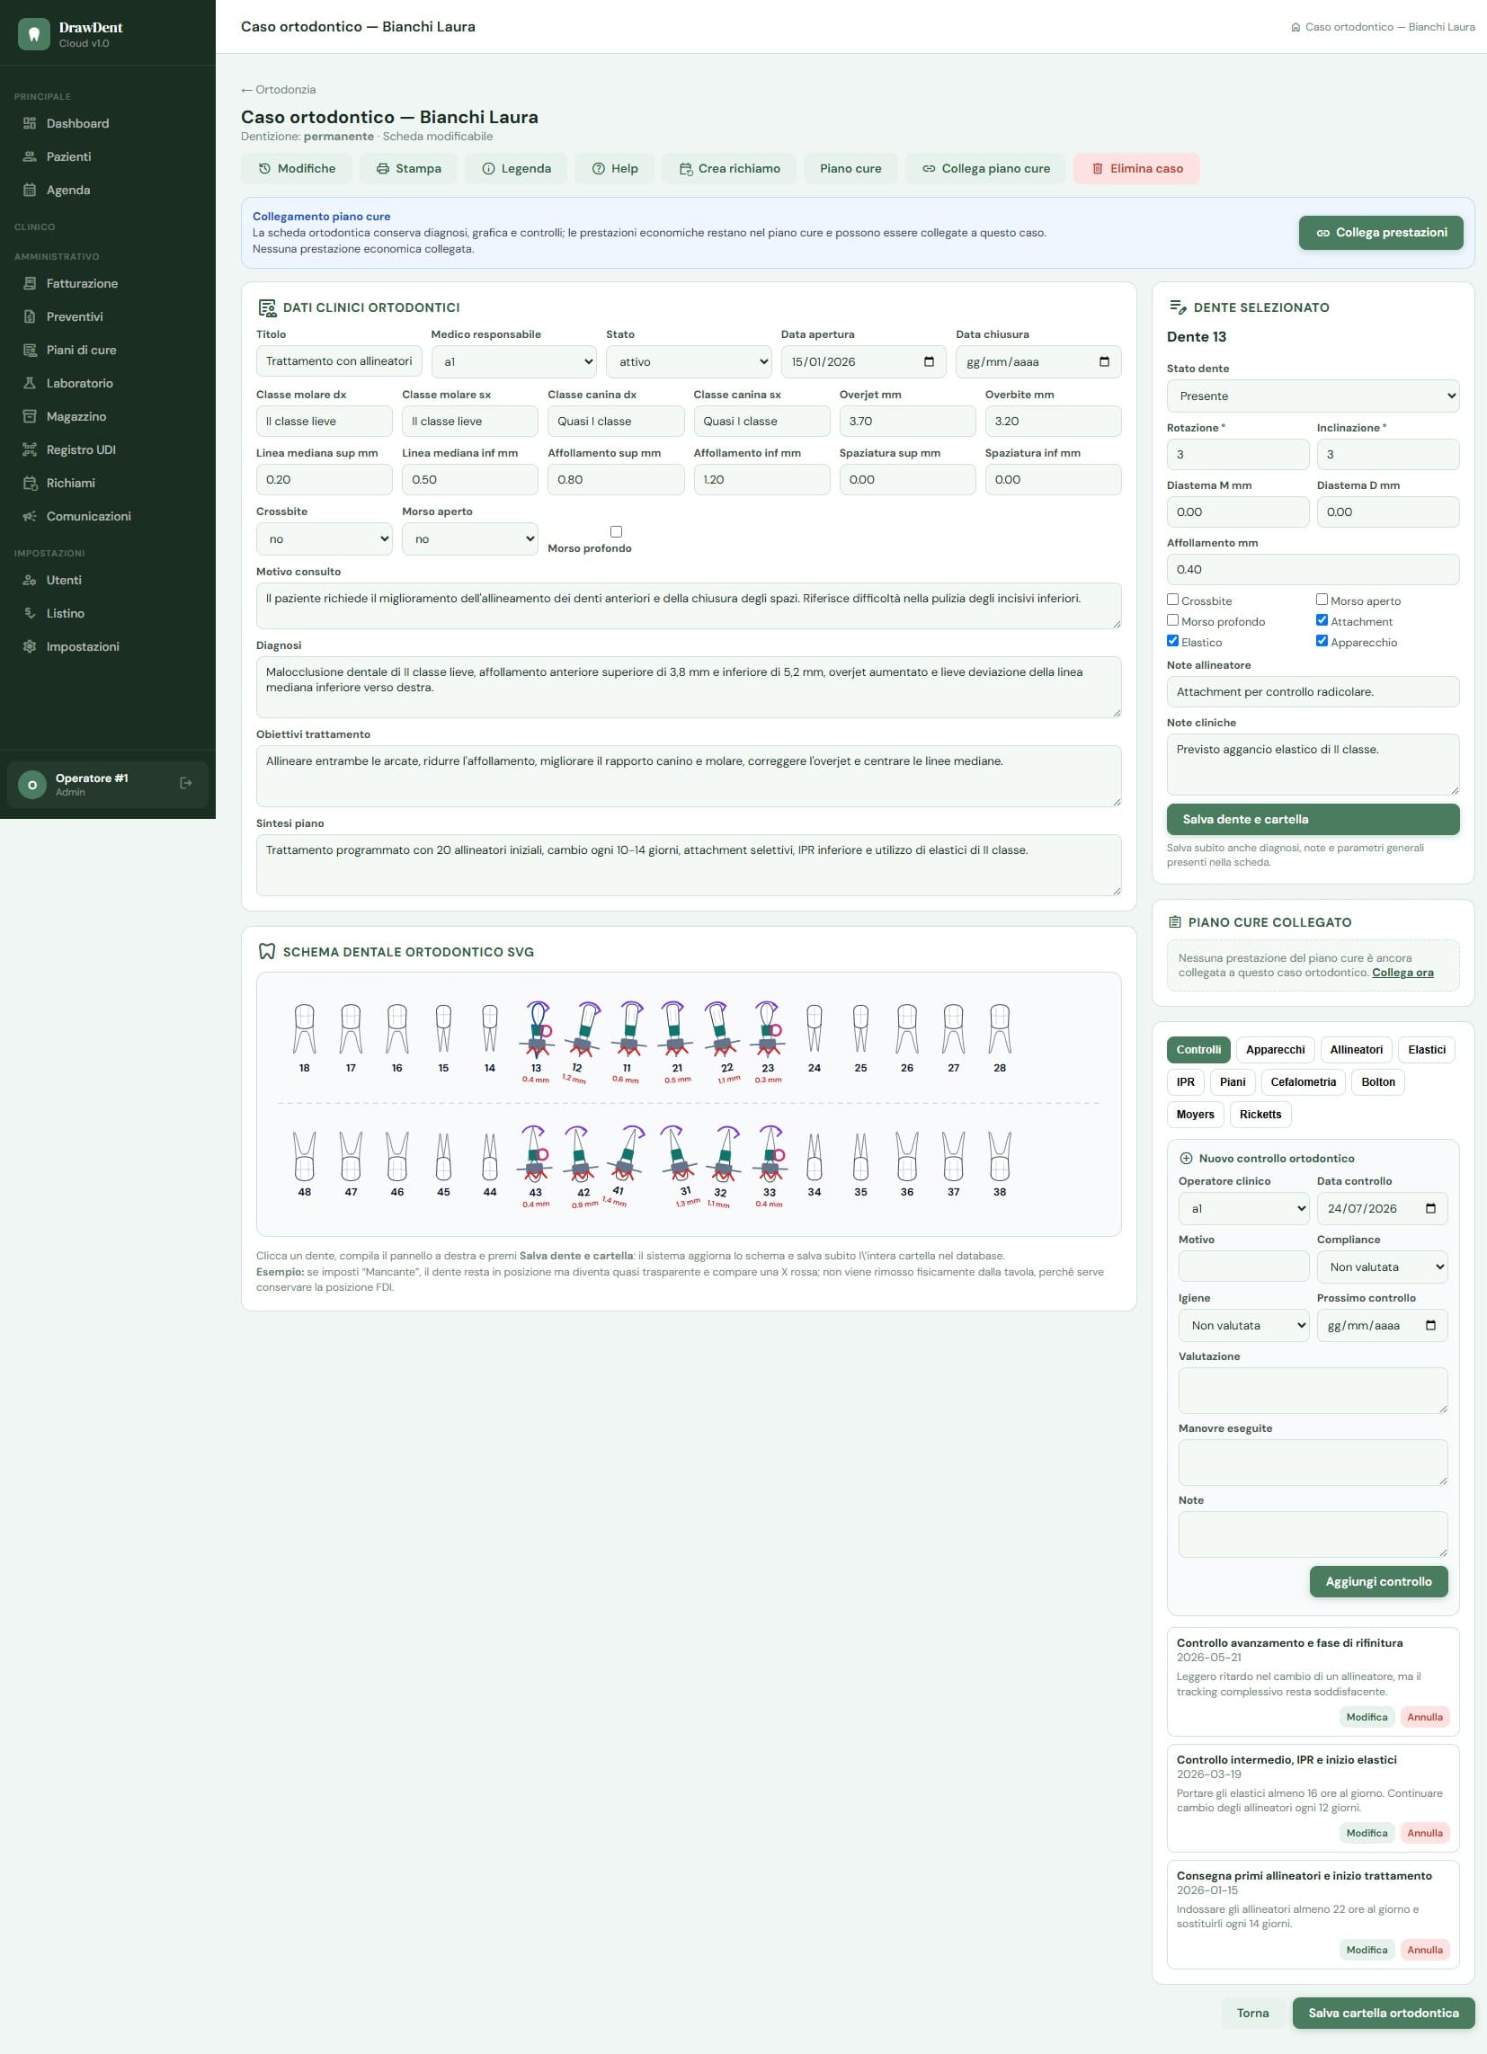Click the Titolo input field

[339, 361]
